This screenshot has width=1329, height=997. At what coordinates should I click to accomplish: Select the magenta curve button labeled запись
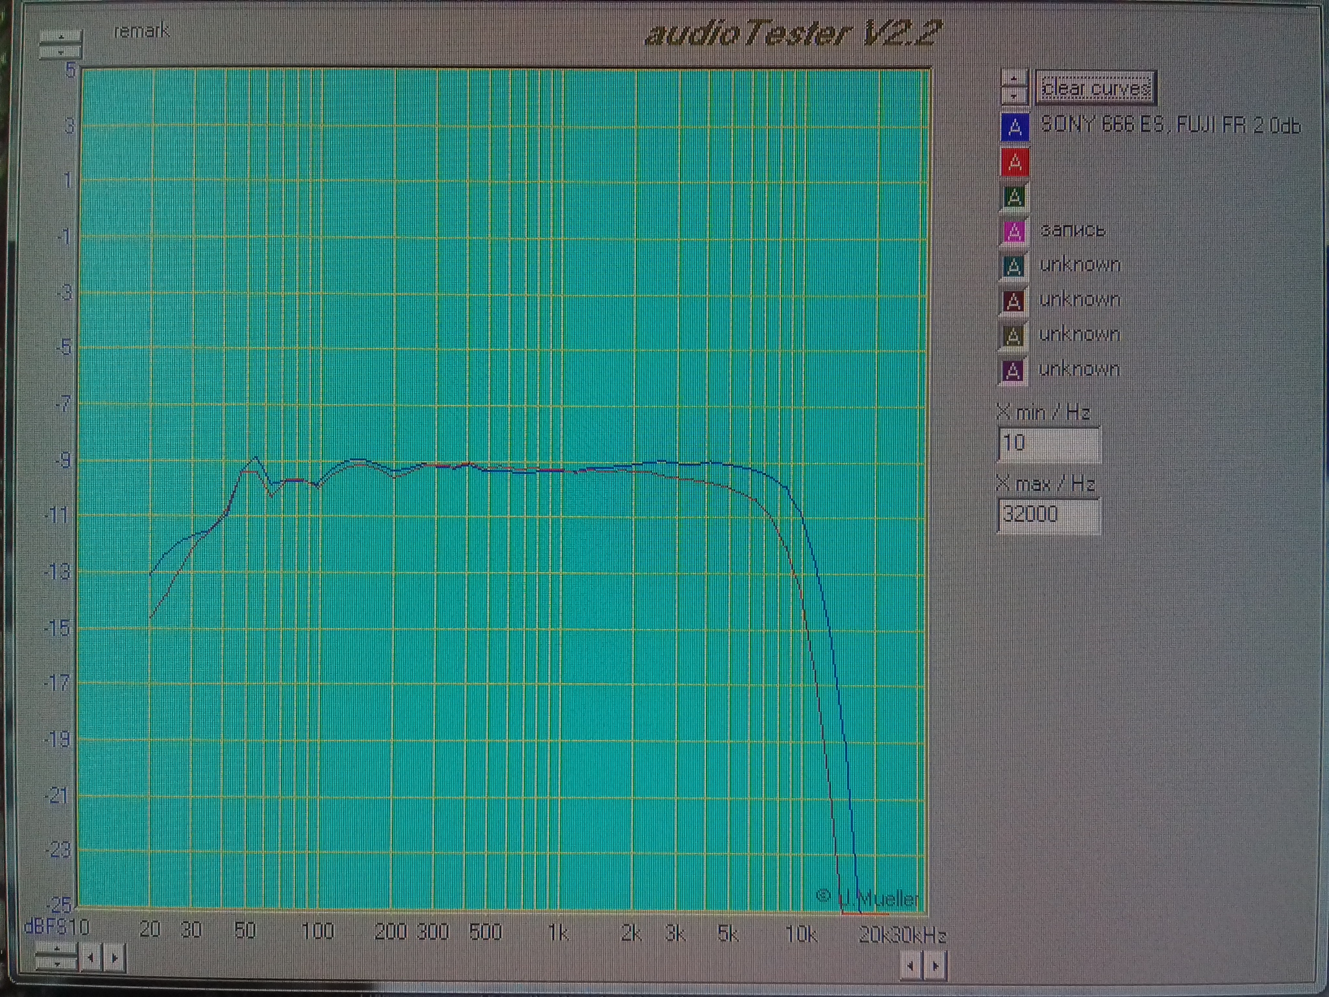click(x=1015, y=232)
